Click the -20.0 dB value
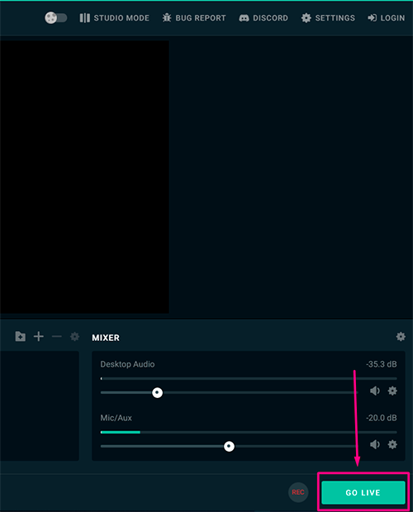Screen dimensions: 413x512 coord(382,418)
